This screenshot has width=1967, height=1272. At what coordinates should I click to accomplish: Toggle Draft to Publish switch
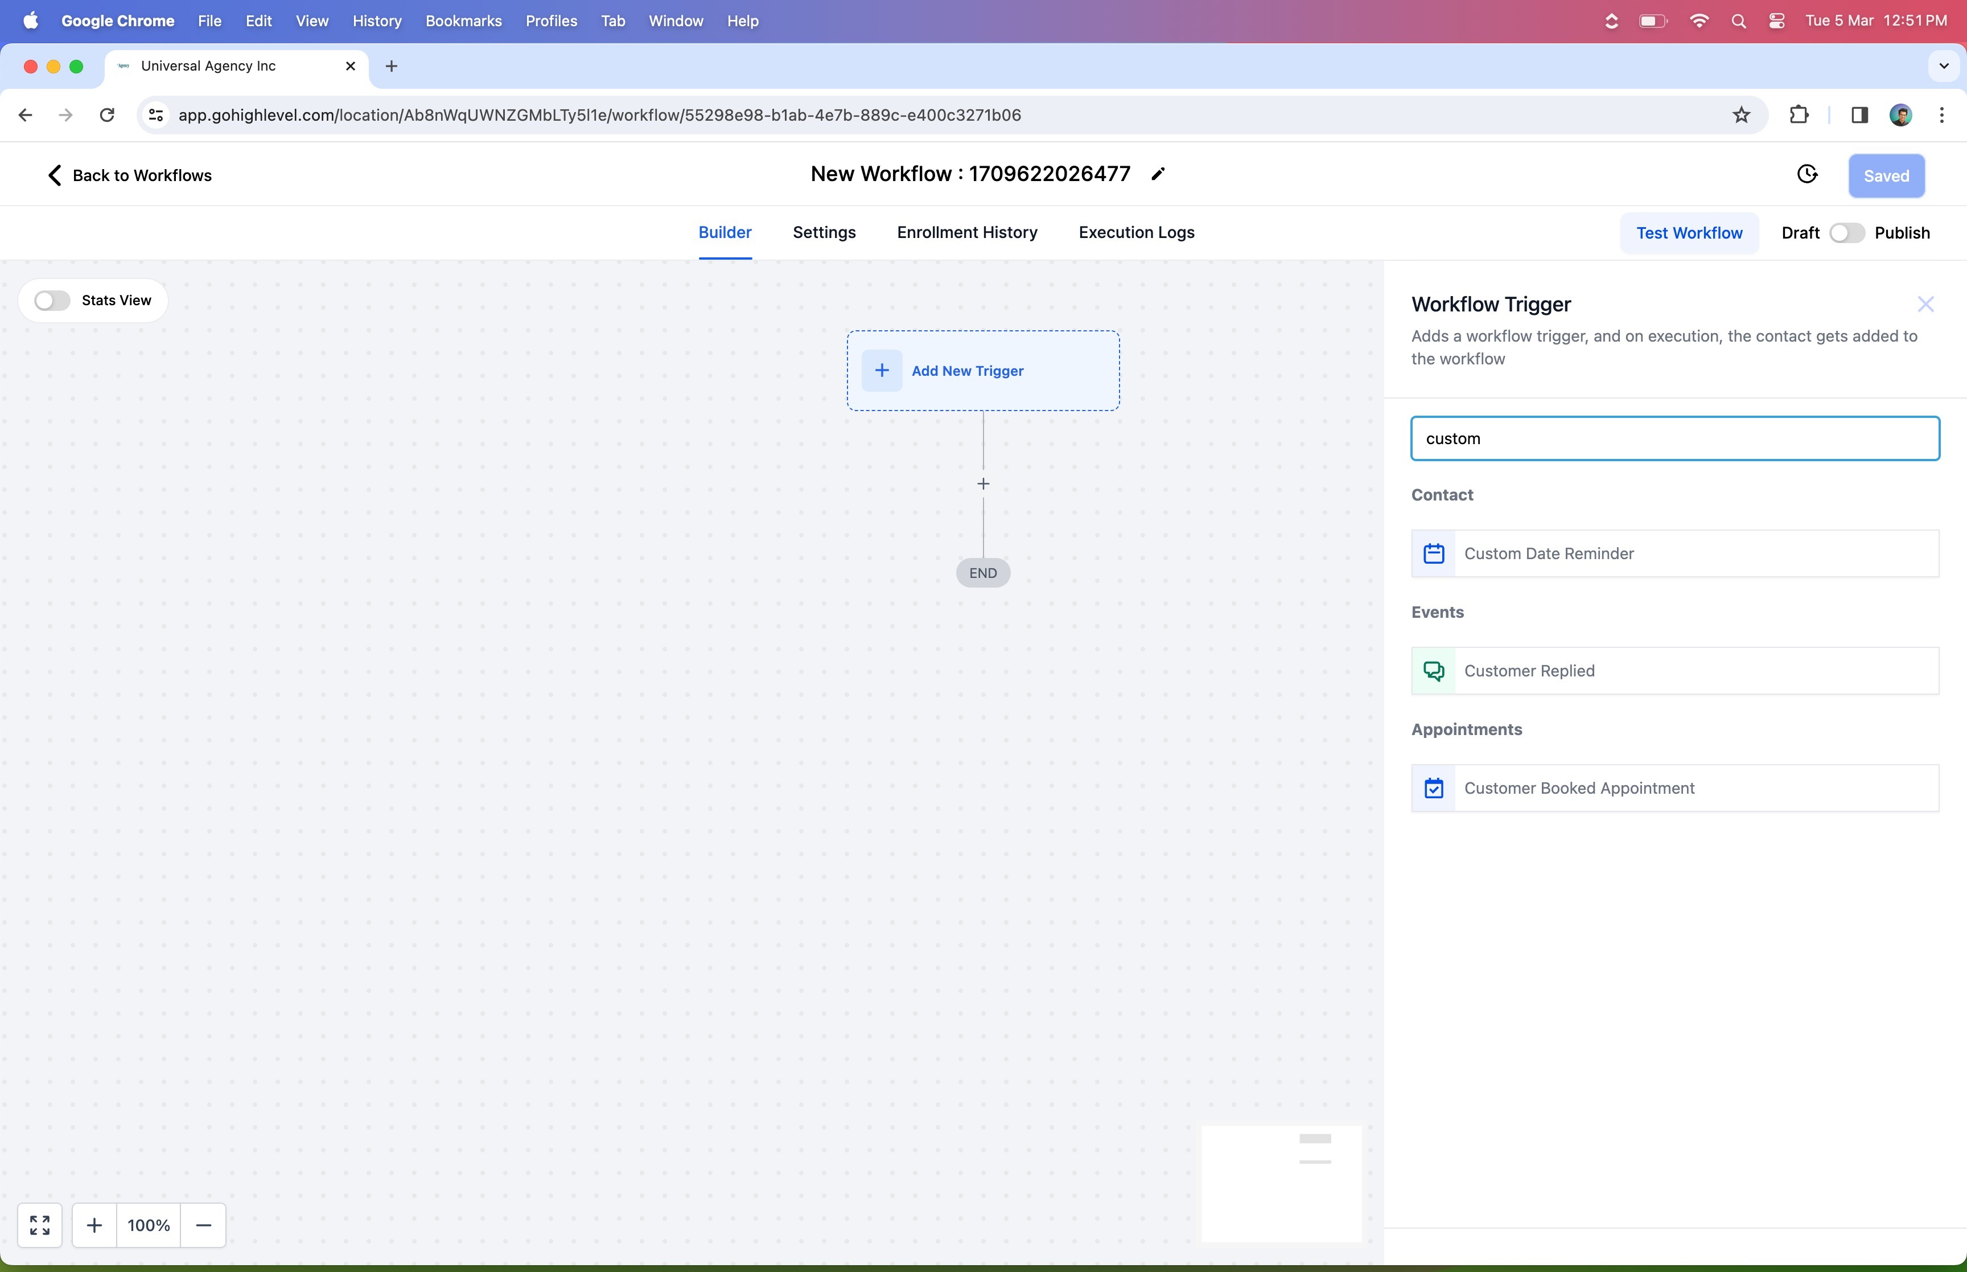pos(1846,233)
